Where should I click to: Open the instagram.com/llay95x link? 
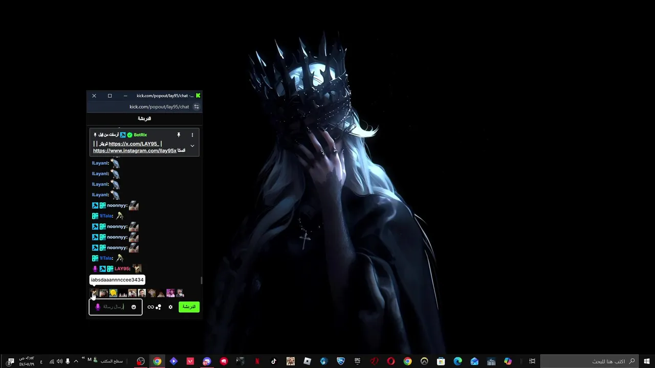click(135, 150)
